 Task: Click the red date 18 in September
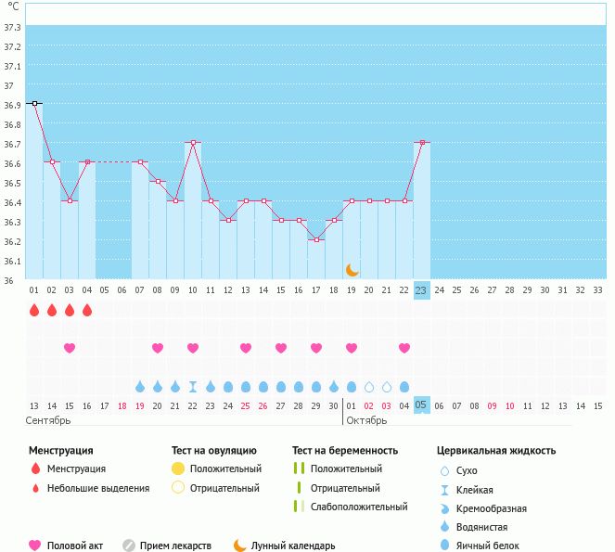pyautogui.click(x=122, y=406)
